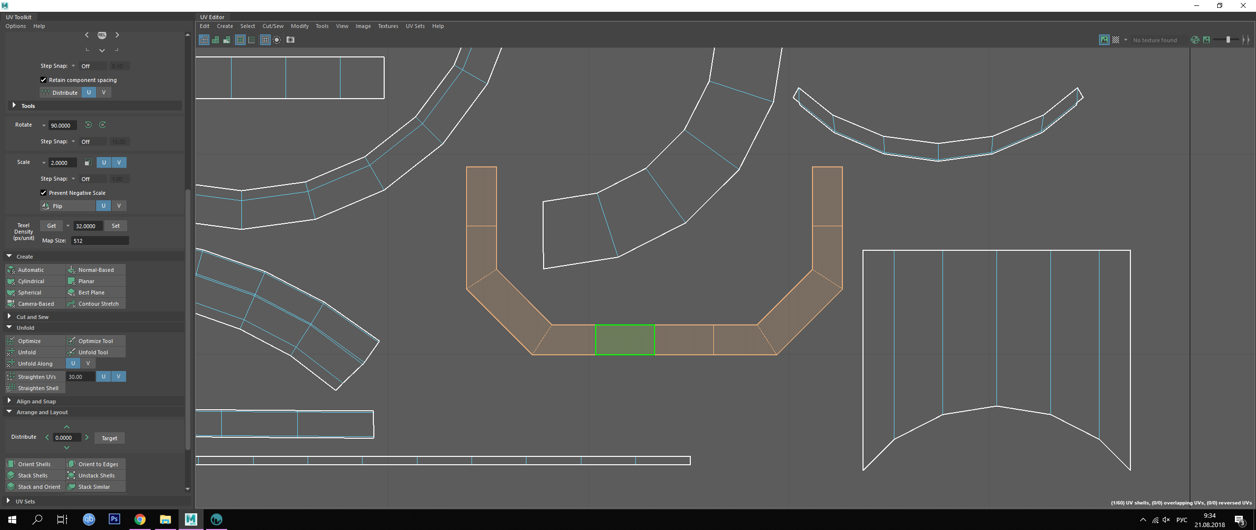
Task: Toggle the image display icon
Action: pyautogui.click(x=1104, y=40)
